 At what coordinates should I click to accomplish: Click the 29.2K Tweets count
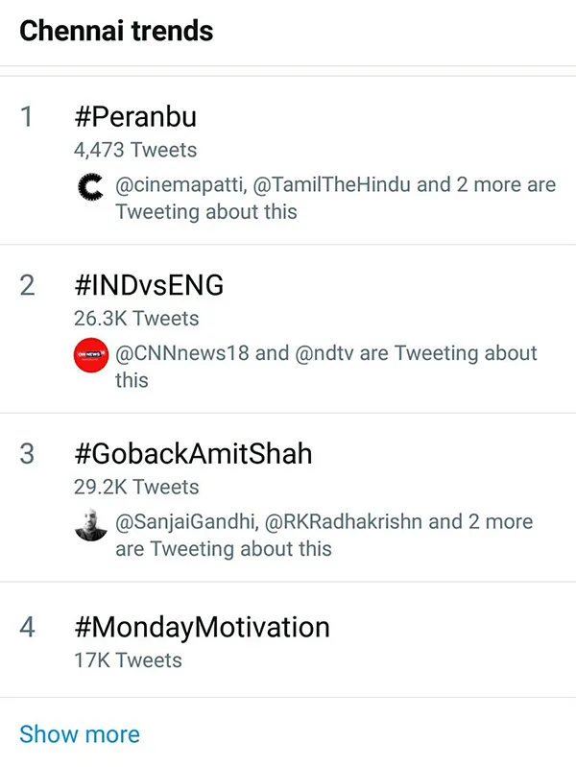[x=136, y=488]
